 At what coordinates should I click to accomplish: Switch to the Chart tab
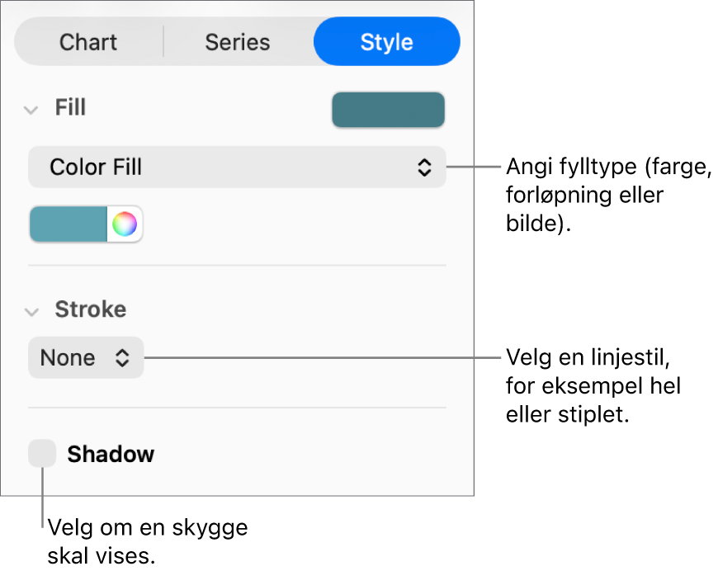[x=88, y=42]
